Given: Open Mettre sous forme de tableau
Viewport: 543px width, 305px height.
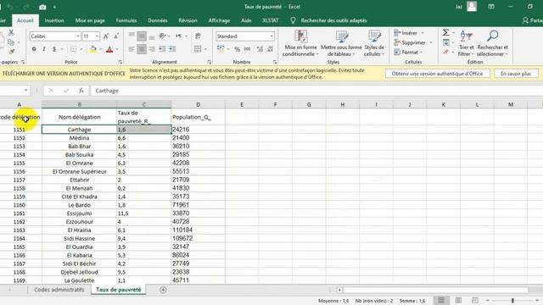Looking at the screenshot, I should pos(341,43).
